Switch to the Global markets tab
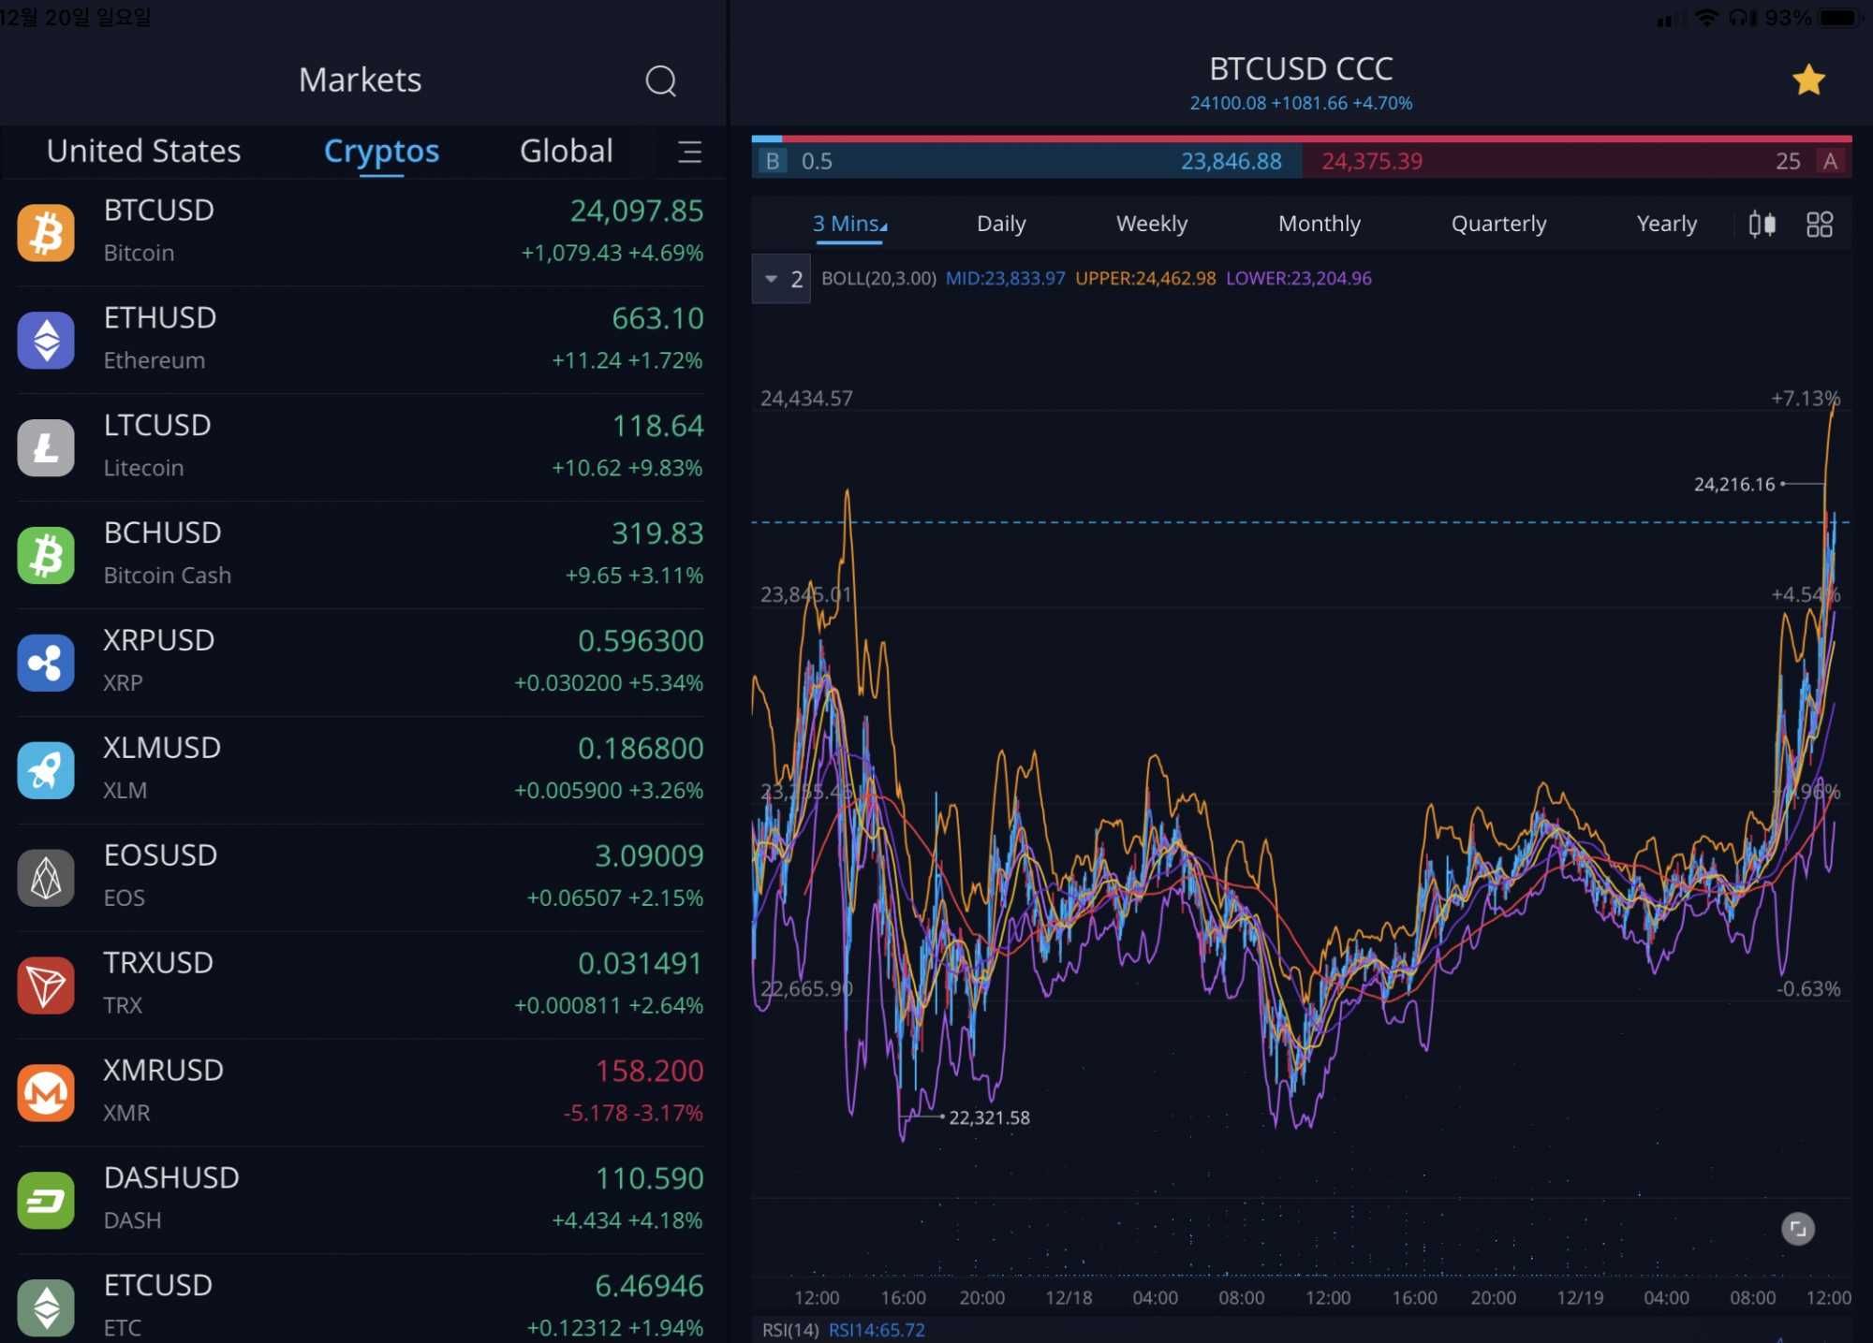 tap(566, 152)
